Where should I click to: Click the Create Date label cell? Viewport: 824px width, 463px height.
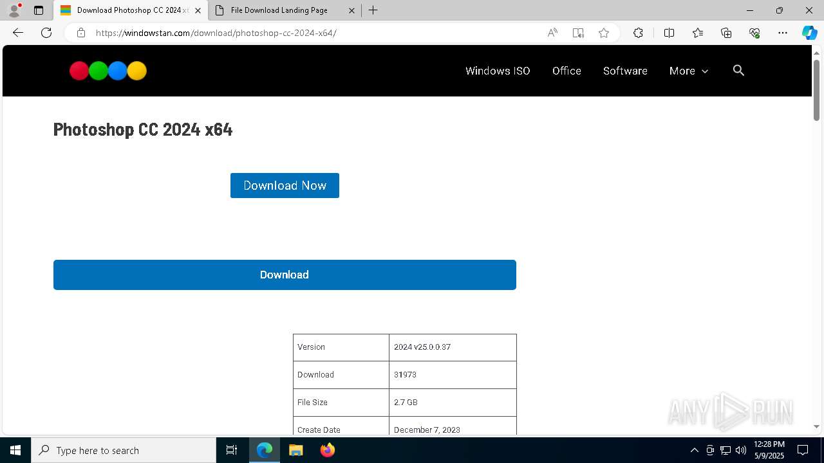tap(341, 426)
